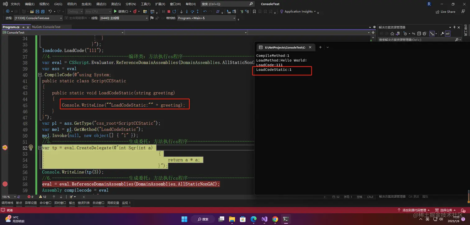Open the process dropdown ConsoleTest.exe
Viewport: 470px width, 225px height.
[x=38, y=18]
